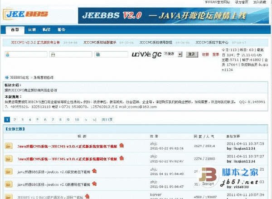Refresh the captcha image
272x199 pixels.
click(146, 54)
